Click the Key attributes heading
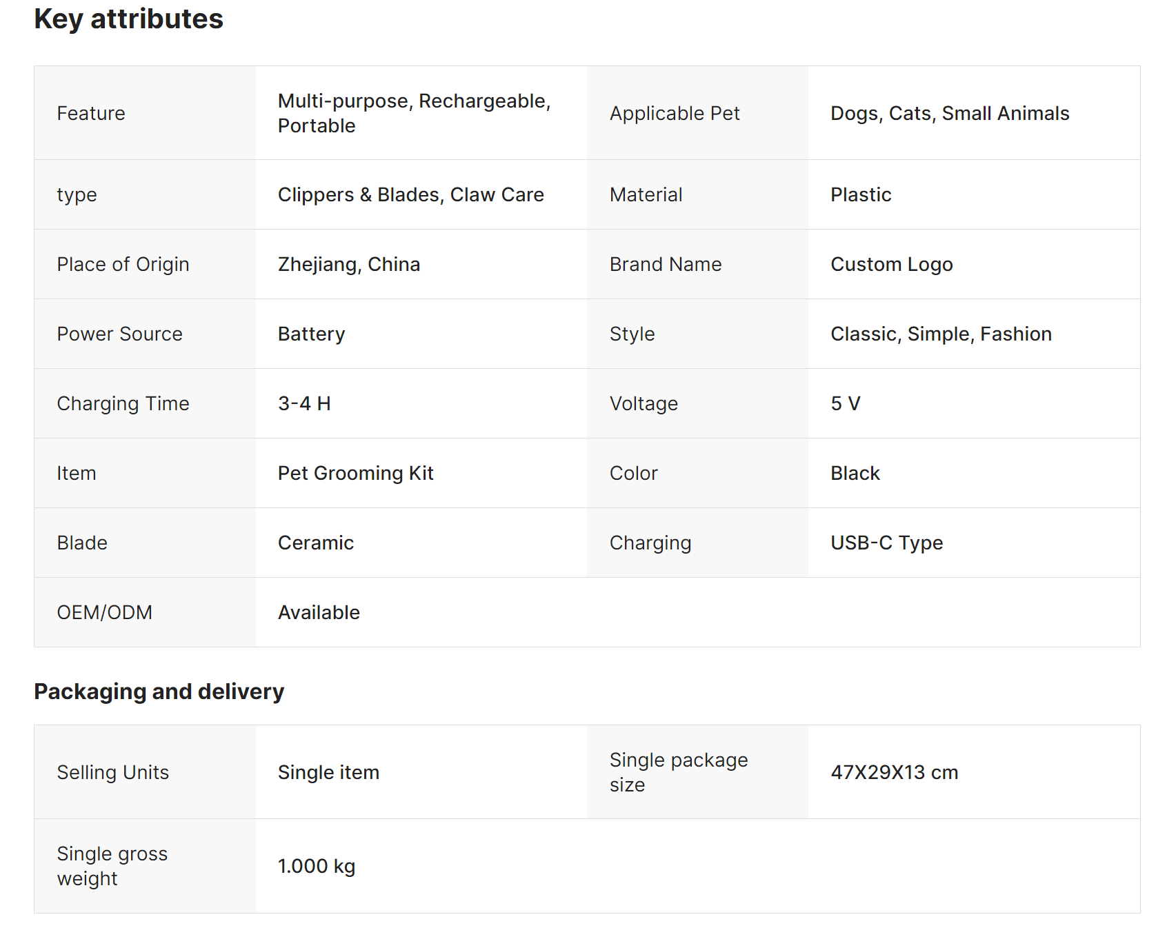The width and height of the screenshot is (1156, 939). pos(128,19)
